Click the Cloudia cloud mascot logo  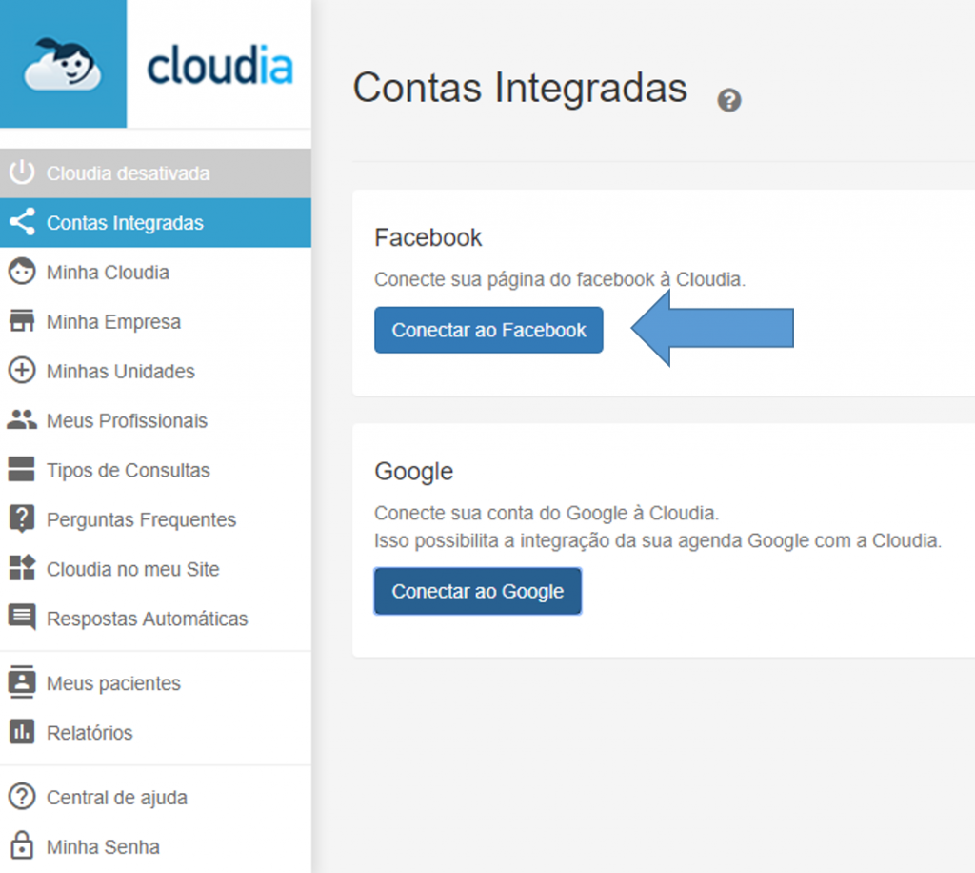point(62,64)
